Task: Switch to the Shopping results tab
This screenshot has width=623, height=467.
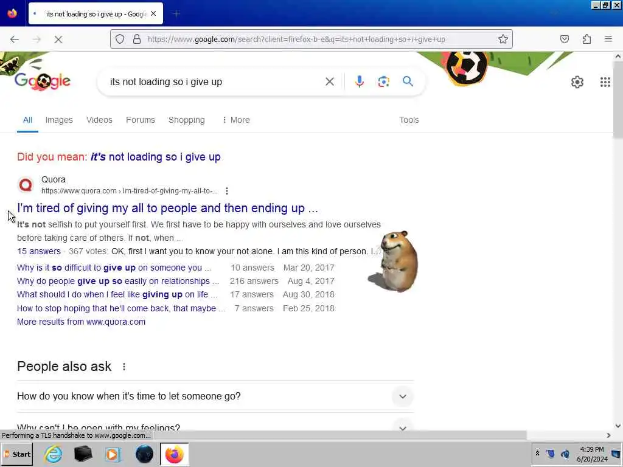Action: pyautogui.click(x=186, y=120)
